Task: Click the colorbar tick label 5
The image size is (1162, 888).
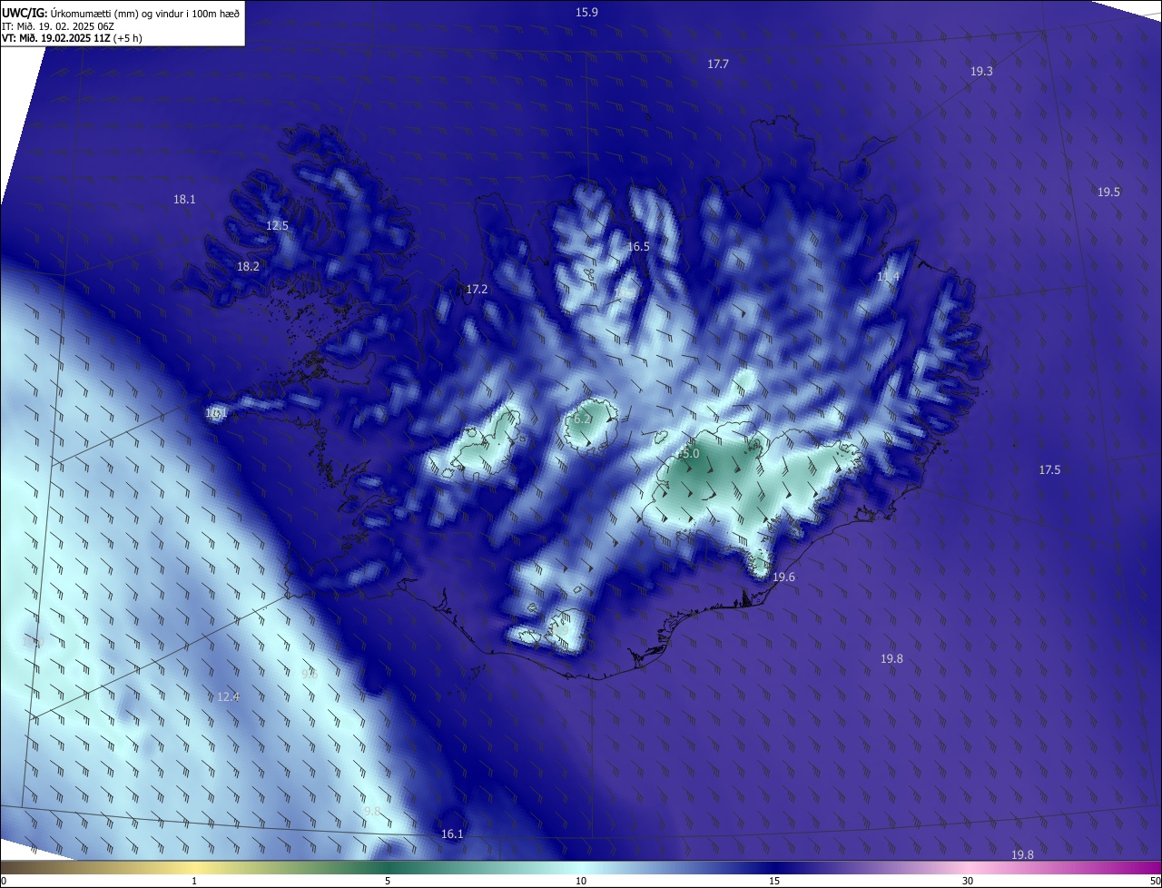Action: coord(388,881)
